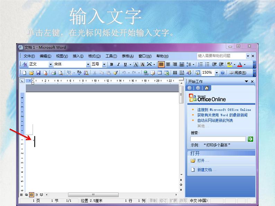Open the 五号 font size dropdown
Screen dimensions: 275x206
coord(104,65)
